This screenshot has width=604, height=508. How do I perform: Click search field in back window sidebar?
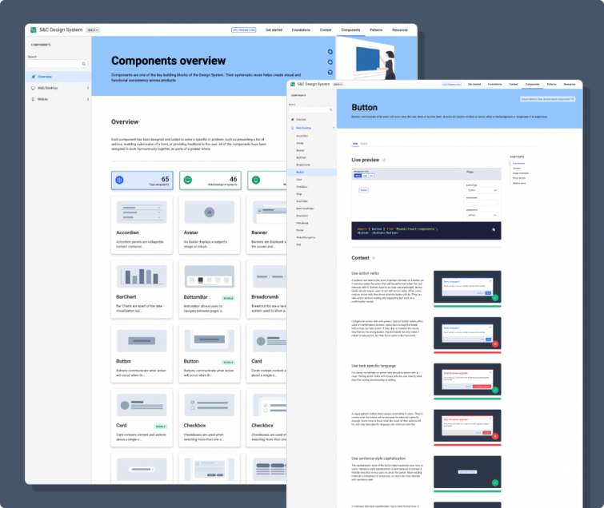(58, 64)
